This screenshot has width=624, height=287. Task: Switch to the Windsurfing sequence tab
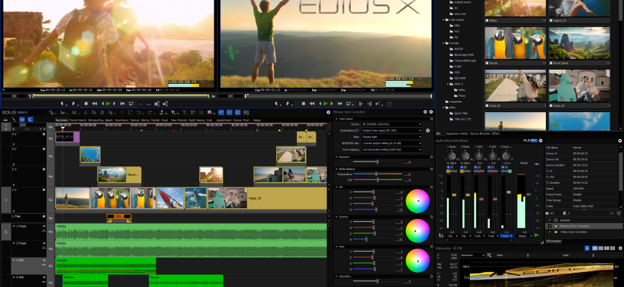click(95, 120)
